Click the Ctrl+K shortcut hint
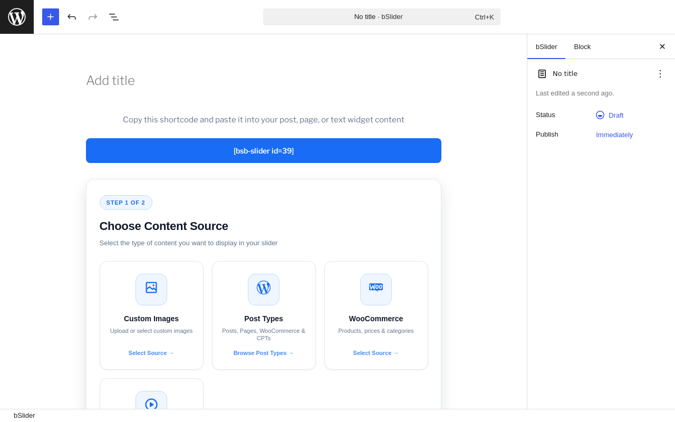The height and width of the screenshot is (422, 675). tap(485, 17)
